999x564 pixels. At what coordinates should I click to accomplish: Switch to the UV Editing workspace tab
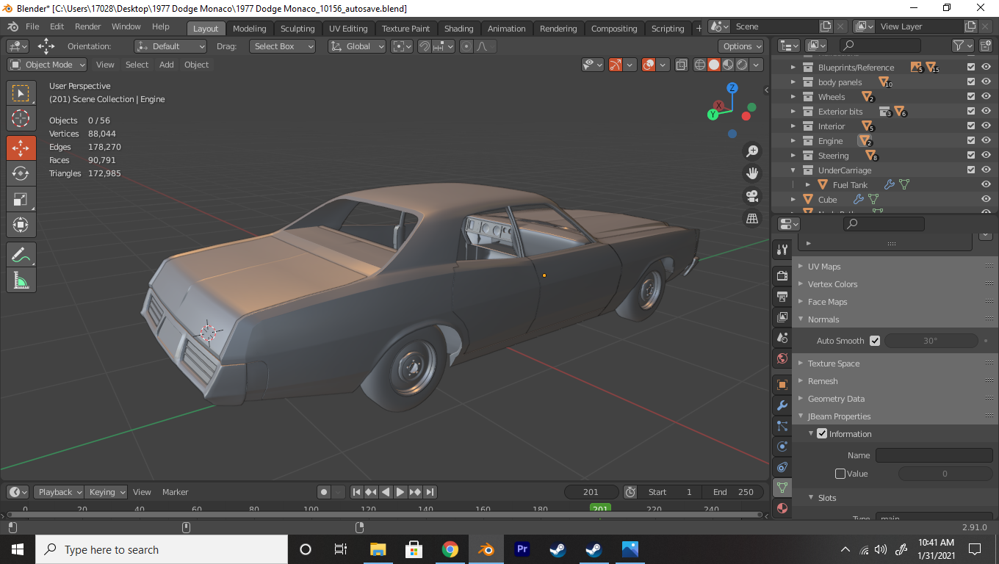(348, 29)
